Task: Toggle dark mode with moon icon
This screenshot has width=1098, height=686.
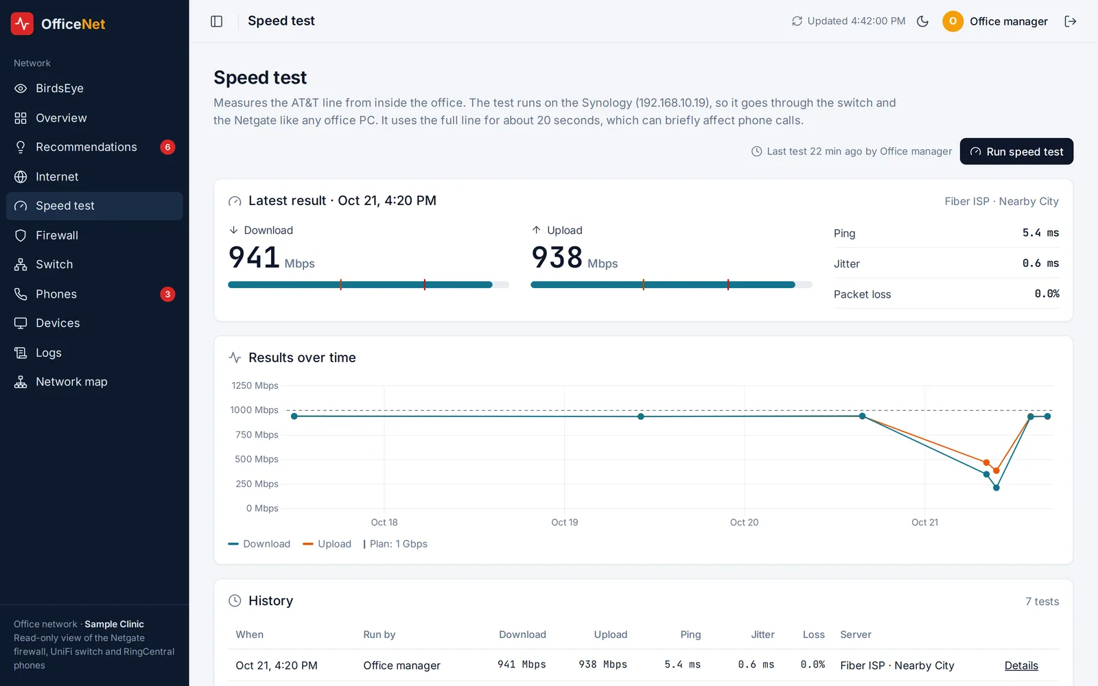Action: (922, 21)
